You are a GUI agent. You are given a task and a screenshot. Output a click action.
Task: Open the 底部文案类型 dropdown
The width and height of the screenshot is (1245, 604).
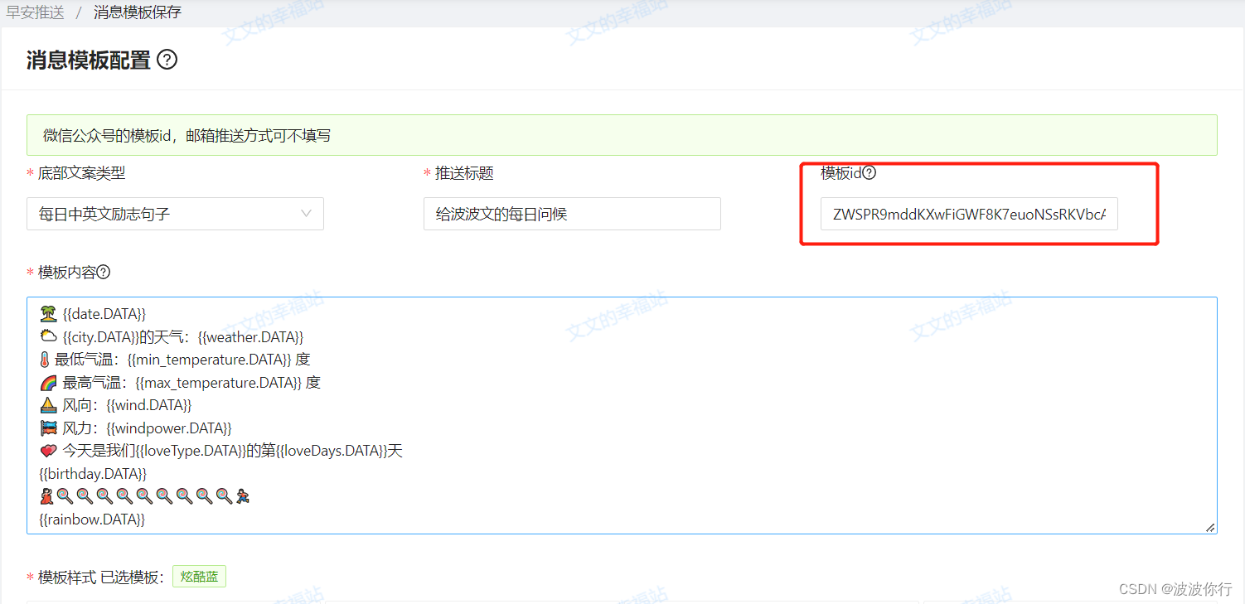pyautogui.click(x=175, y=214)
